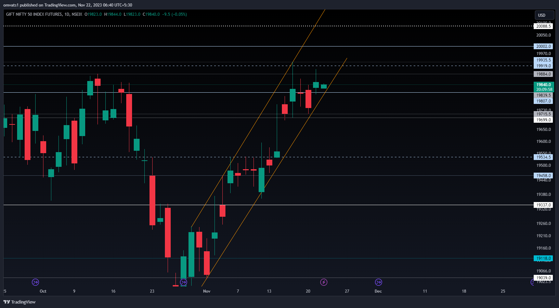The width and height of the screenshot is (559, 308).
Task: Click the 19919.0 price label
Action: (x=543, y=66)
